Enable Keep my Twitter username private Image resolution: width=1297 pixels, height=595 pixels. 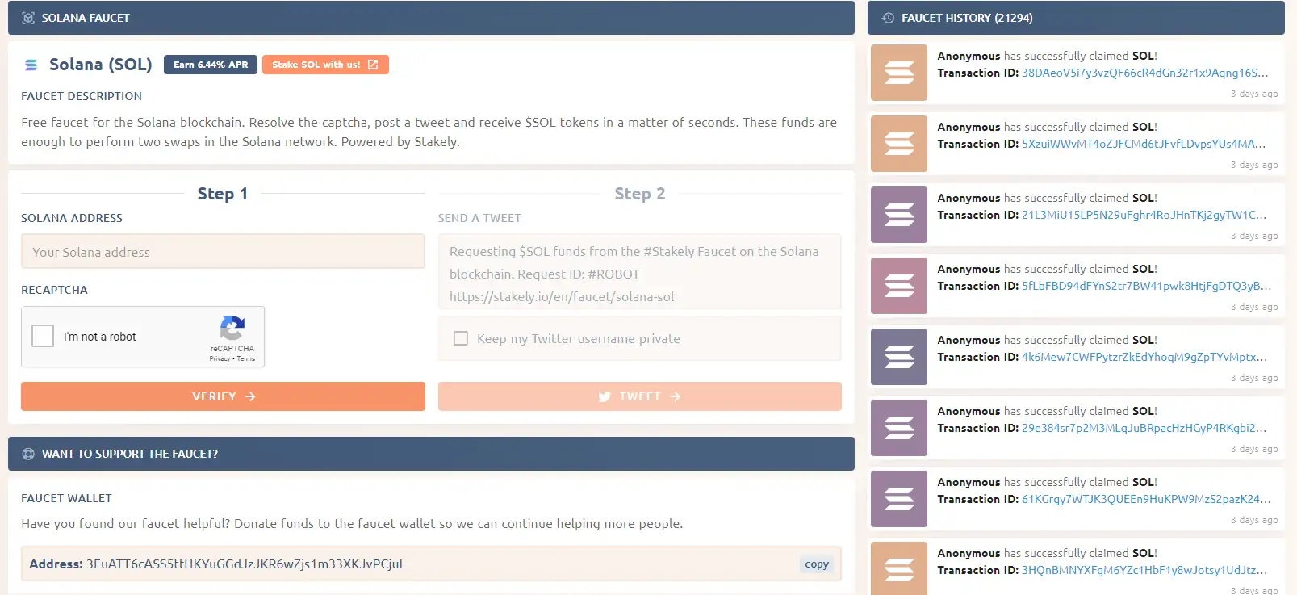(x=461, y=338)
